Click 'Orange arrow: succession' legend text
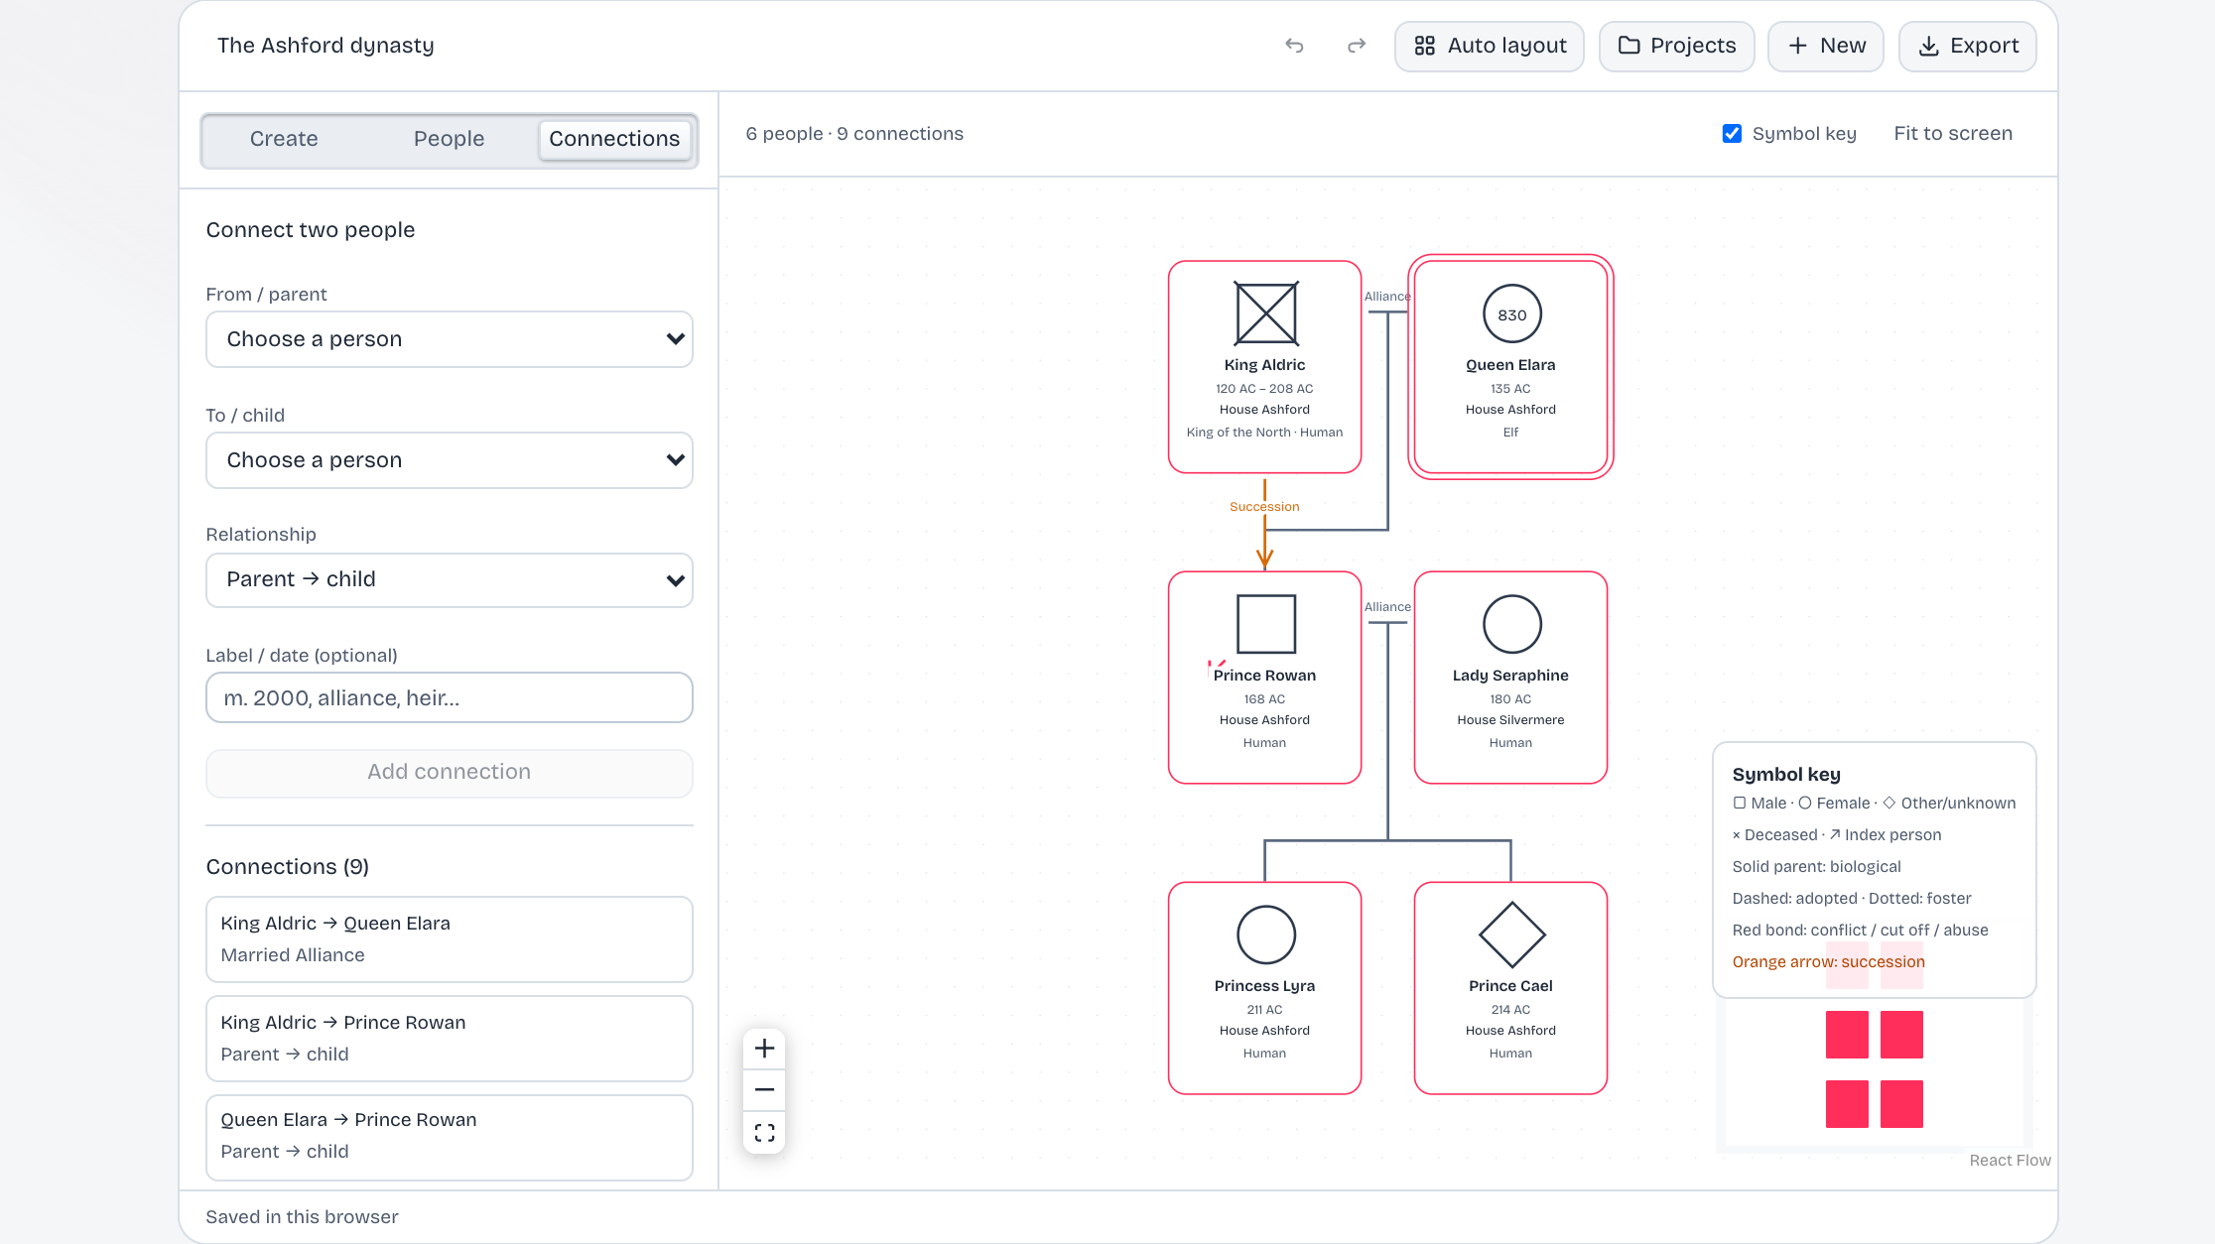 [x=1828, y=961]
